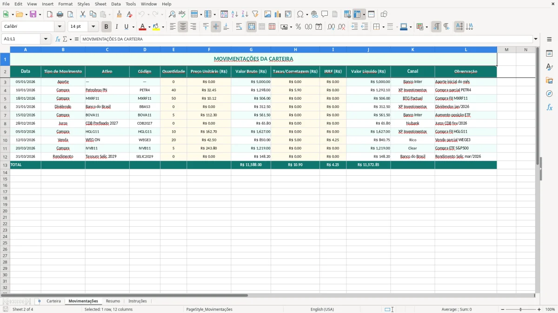Insert a chart
This screenshot has width=558, height=313.
(278, 14)
